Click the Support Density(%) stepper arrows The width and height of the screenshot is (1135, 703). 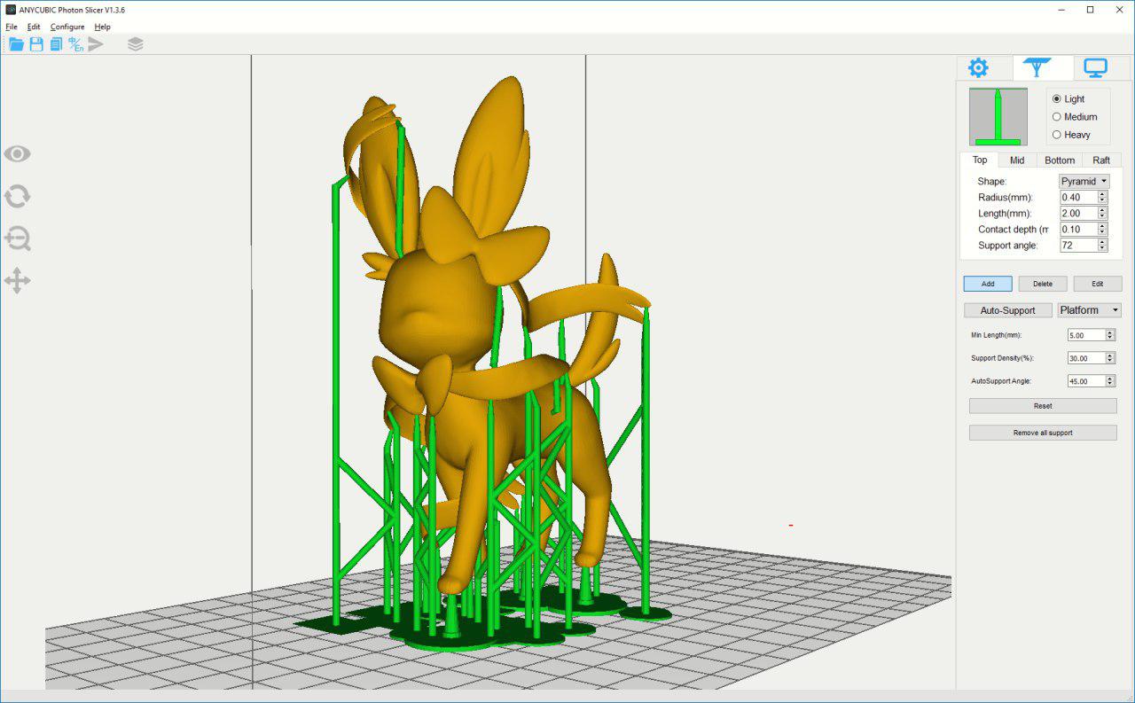(1110, 358)
